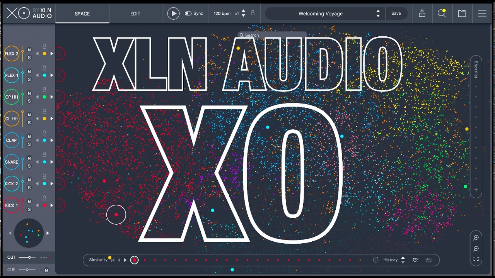The height and width of the screenshot is (278, 495).
Task: Click the x1 tempo multiplier
Action: coord(237,14)
